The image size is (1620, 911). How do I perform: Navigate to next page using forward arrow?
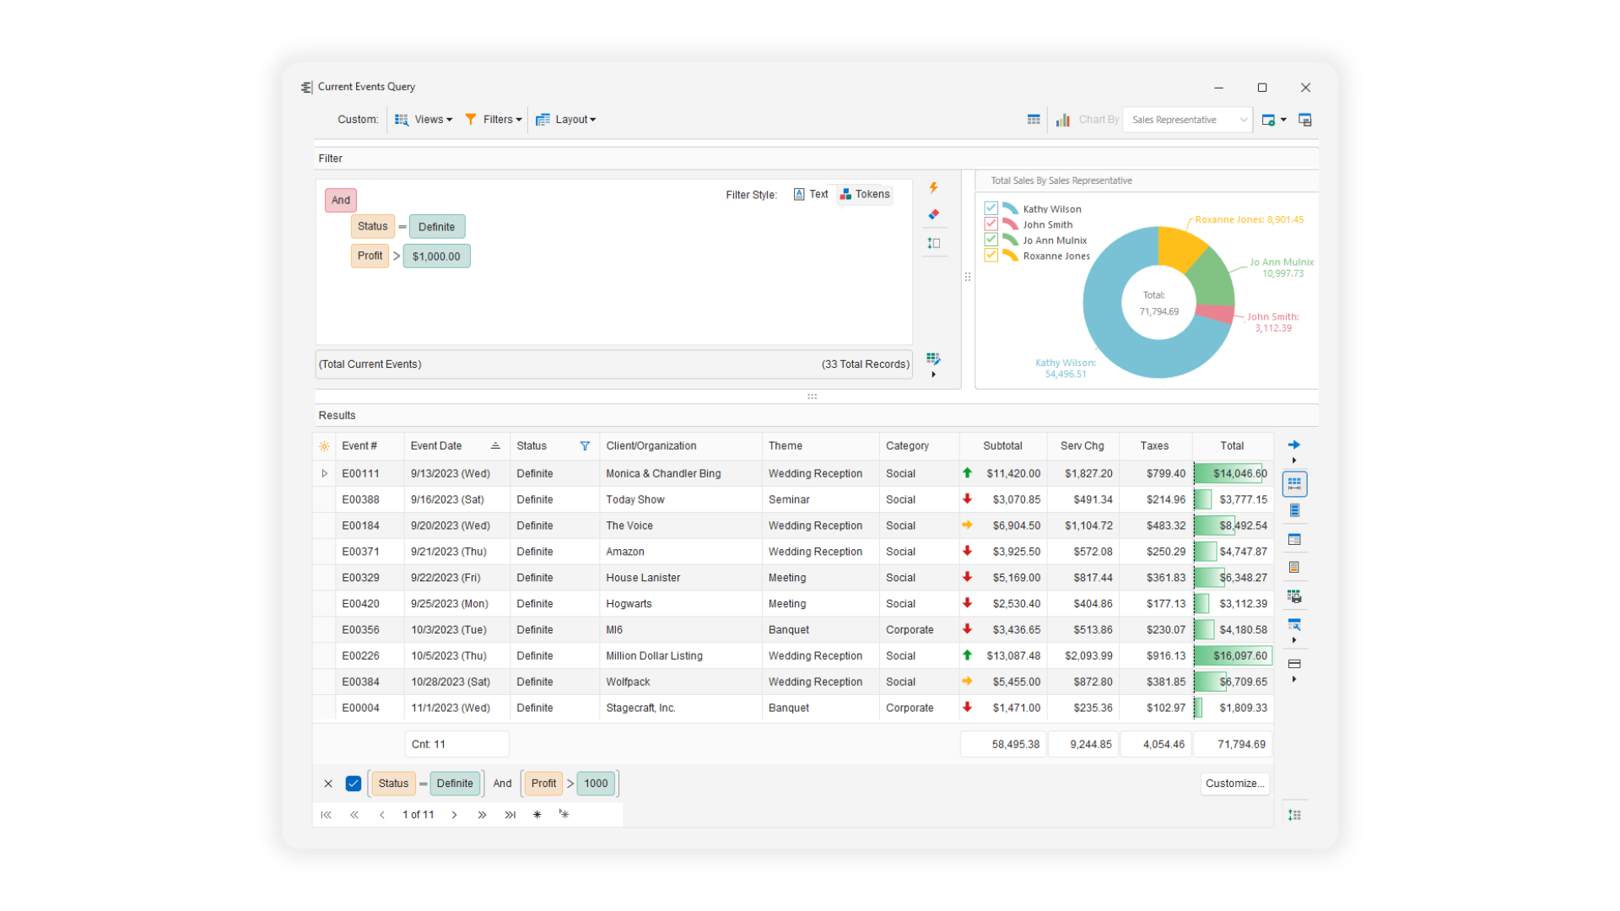pos(455,813)
